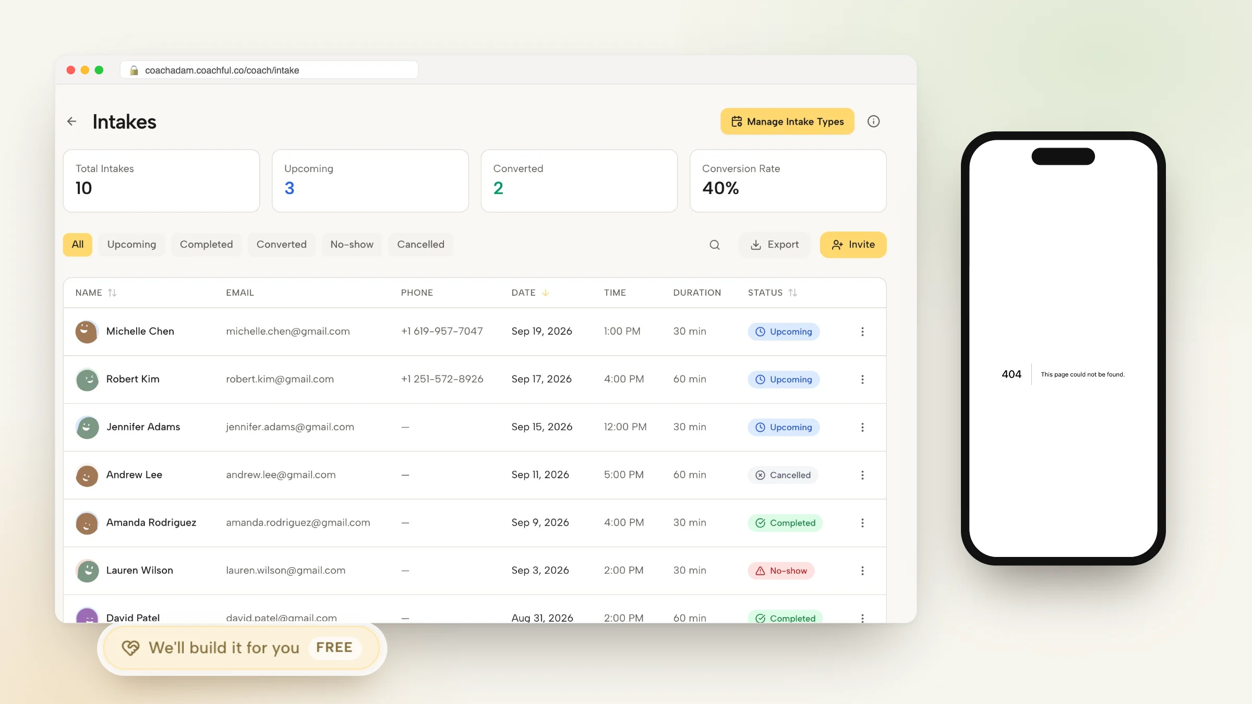
Task: Click Jennifer Adams's avatar
Action: click(87, 428)
